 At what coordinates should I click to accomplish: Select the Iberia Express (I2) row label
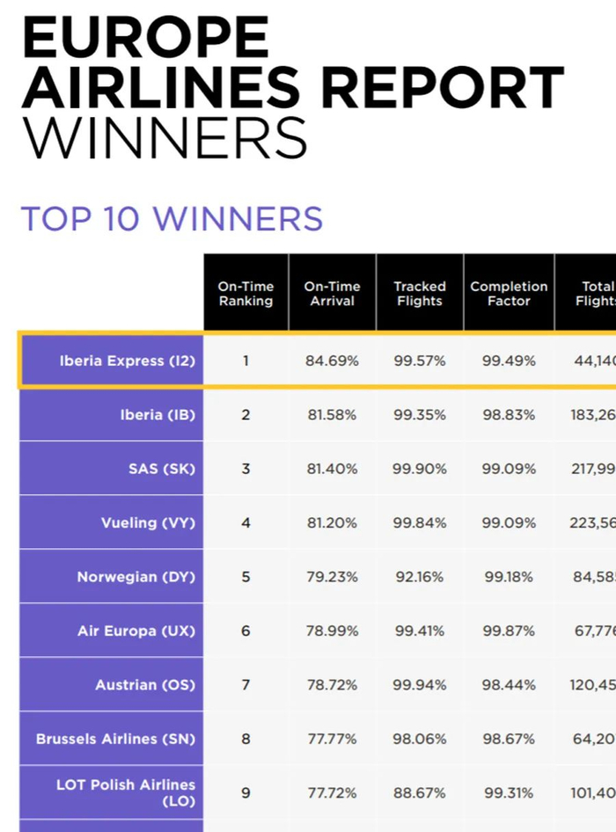[x=127, y=361]
